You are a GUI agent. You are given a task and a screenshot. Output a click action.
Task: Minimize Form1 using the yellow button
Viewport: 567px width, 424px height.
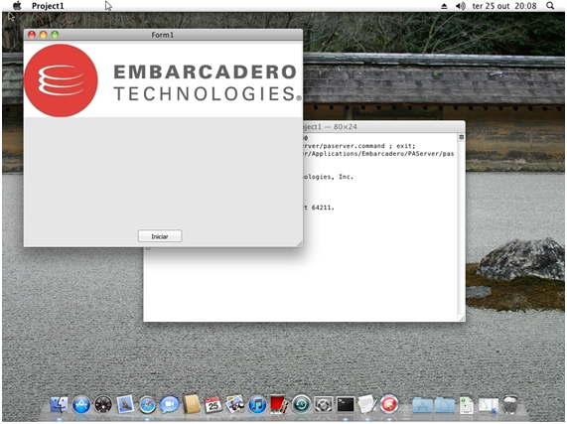(x=44, y=35)
